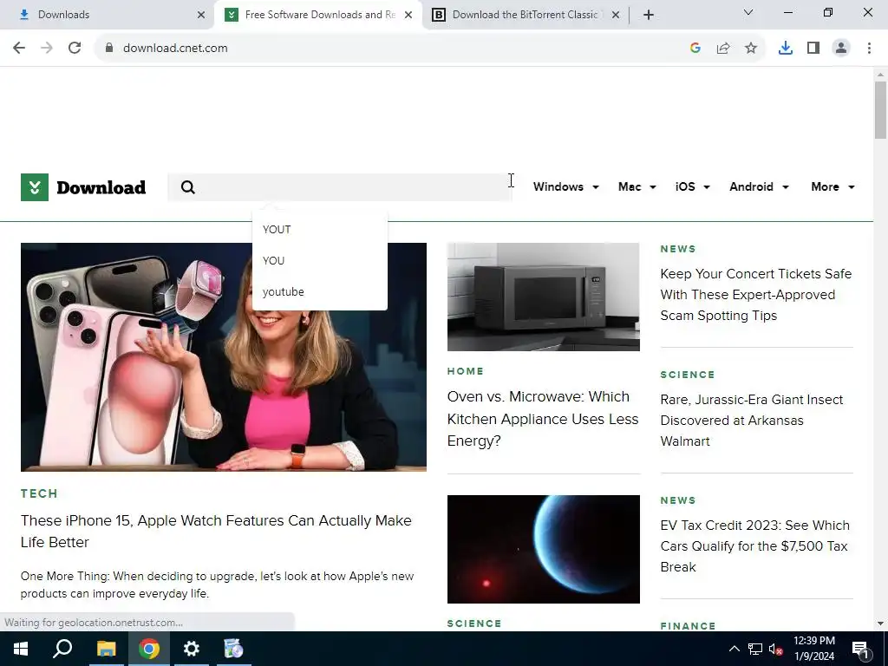The image size is (888, 666).
Task: Click the green Download logo icon
Action: 35,187
